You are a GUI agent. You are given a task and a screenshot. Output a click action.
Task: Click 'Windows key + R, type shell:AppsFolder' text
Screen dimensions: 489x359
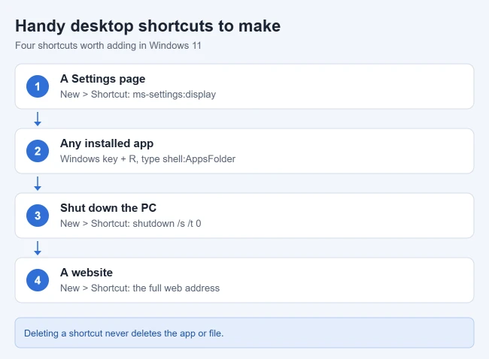[147, 158]
